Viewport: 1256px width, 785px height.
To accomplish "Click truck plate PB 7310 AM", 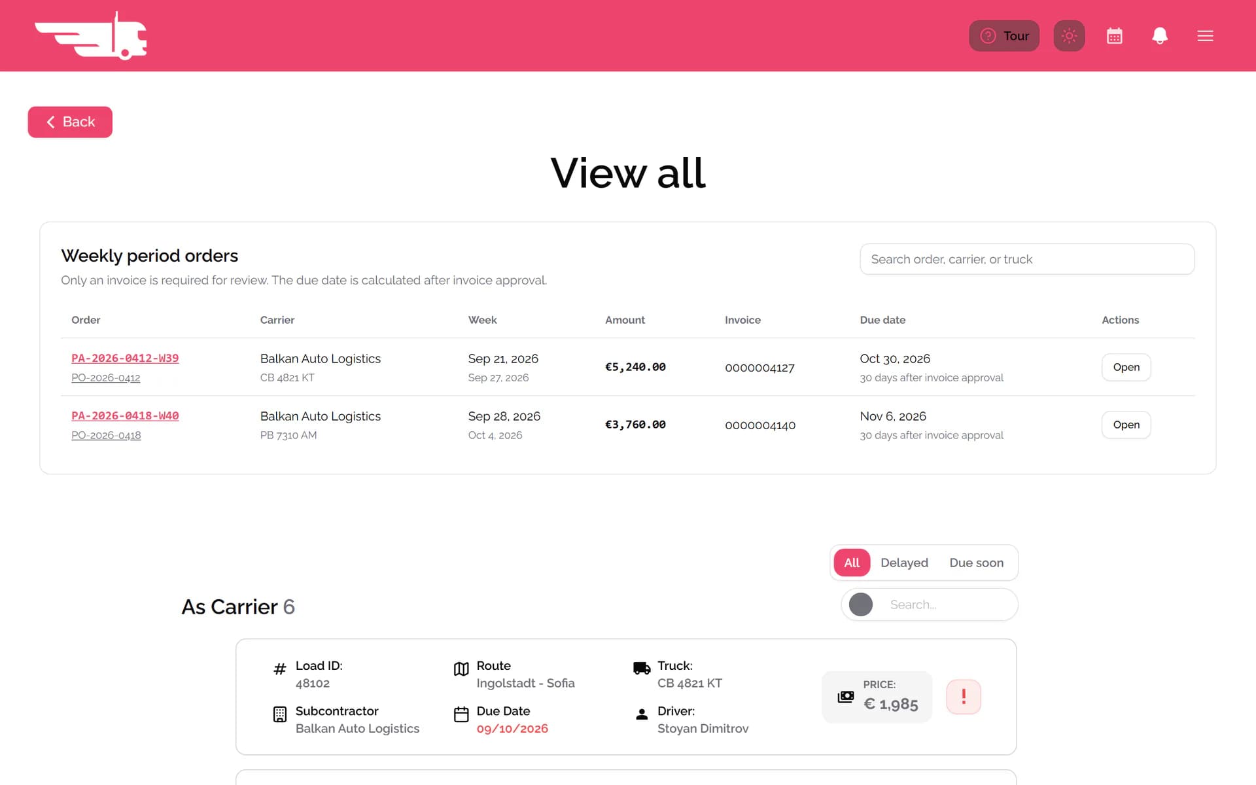I will (x=288, y=435).
